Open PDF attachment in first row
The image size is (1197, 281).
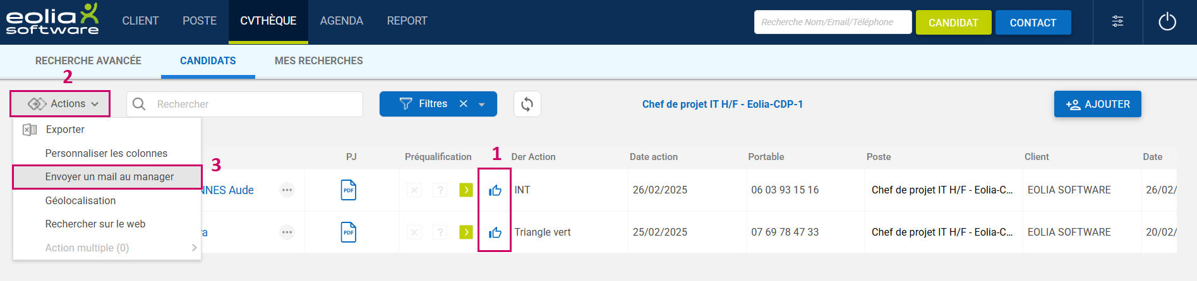[x=348, y=190]
